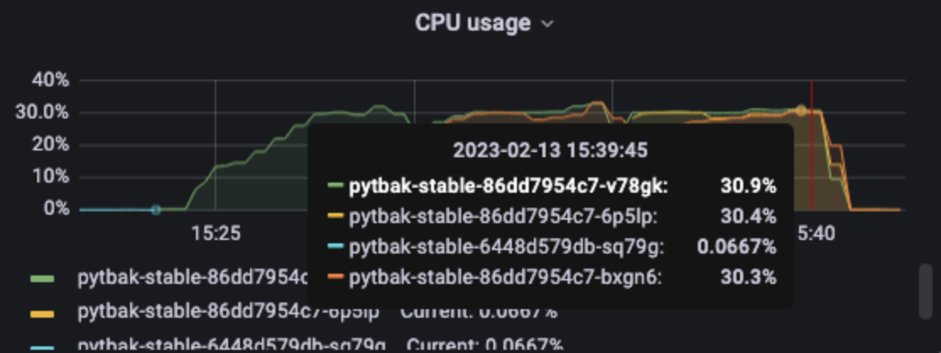Click the legend scrollbar thumb
This screenshot has height=353, width=941.
click(926, 291)
